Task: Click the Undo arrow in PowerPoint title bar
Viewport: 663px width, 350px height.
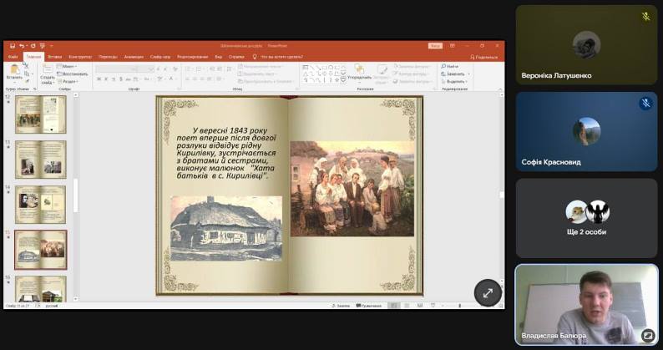Action: [x=22, y=46]
